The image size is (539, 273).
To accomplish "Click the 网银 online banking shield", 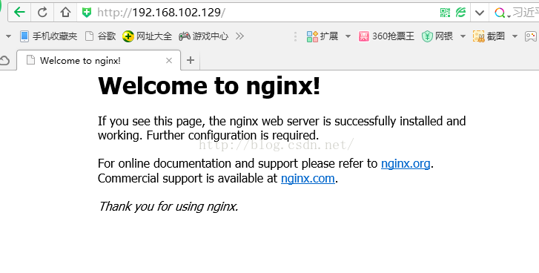I will pos(437,36).
